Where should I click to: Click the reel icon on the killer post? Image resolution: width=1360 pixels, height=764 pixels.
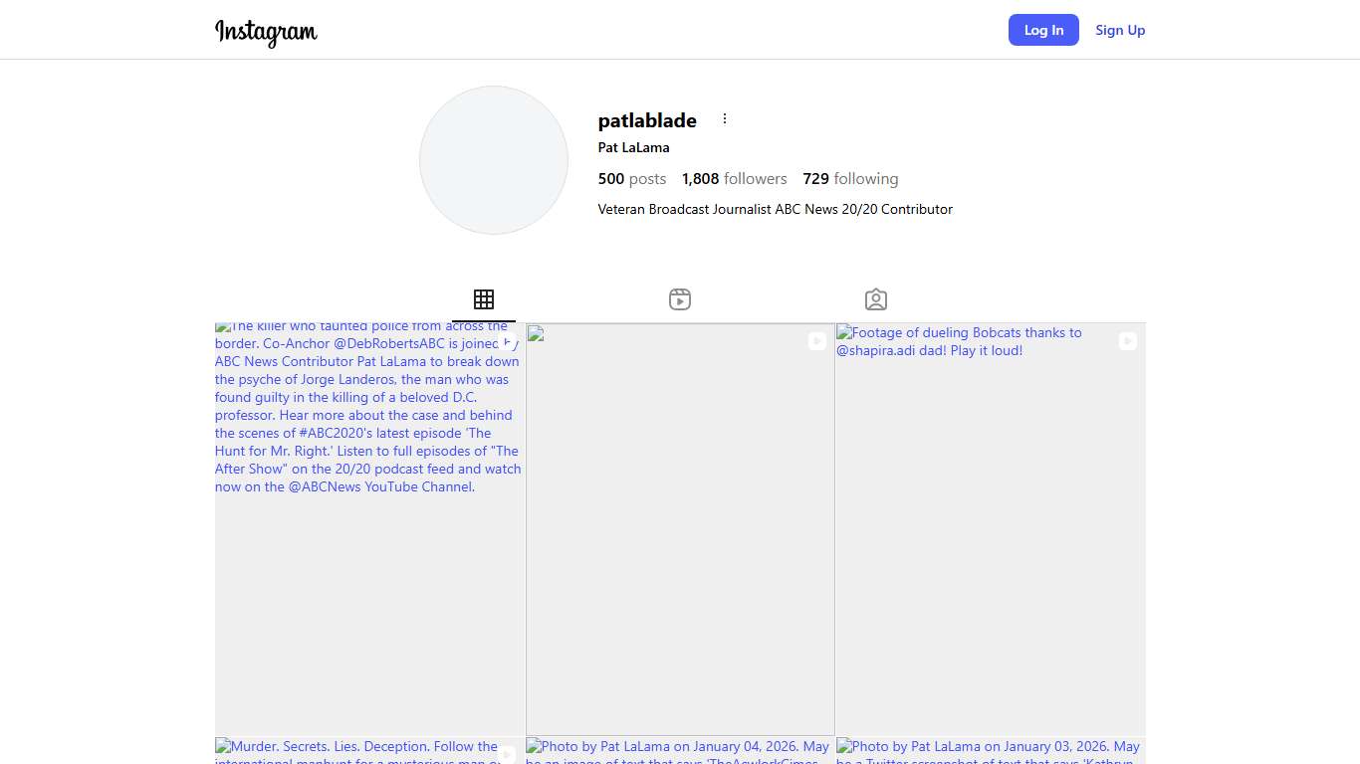(x=507, y=341)
